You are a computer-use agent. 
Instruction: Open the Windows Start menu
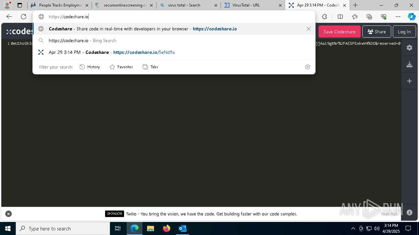coord(8,228)
